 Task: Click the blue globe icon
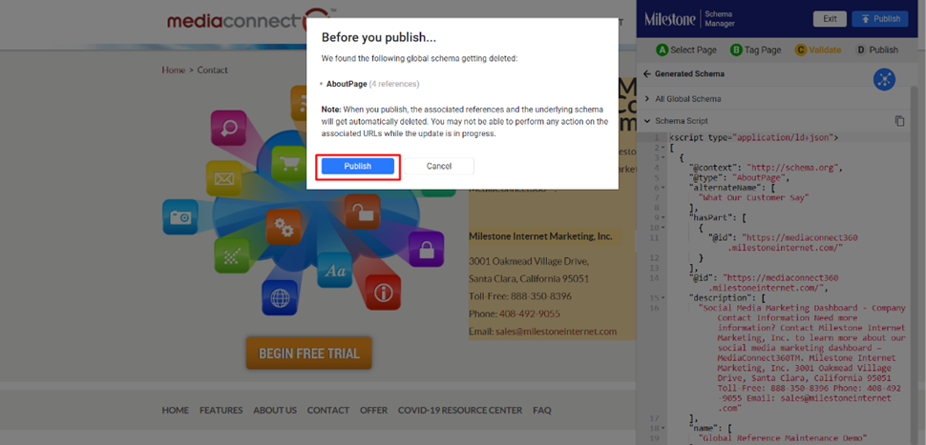(x=280, y=297)
